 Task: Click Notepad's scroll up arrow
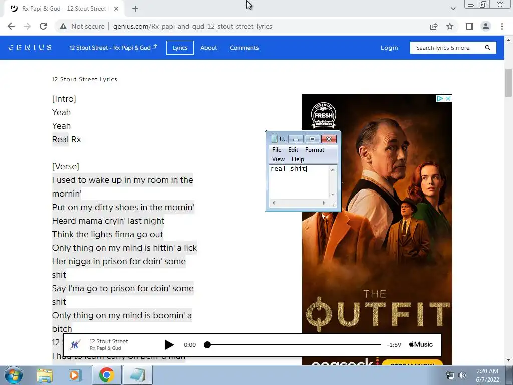click(333, 169)
